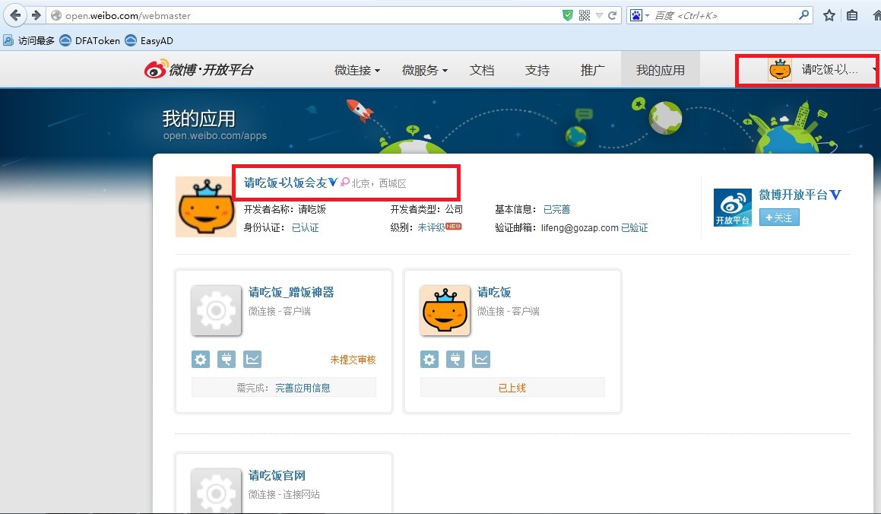
Task: Open the 文档 nav item
Action: [481, 70]
